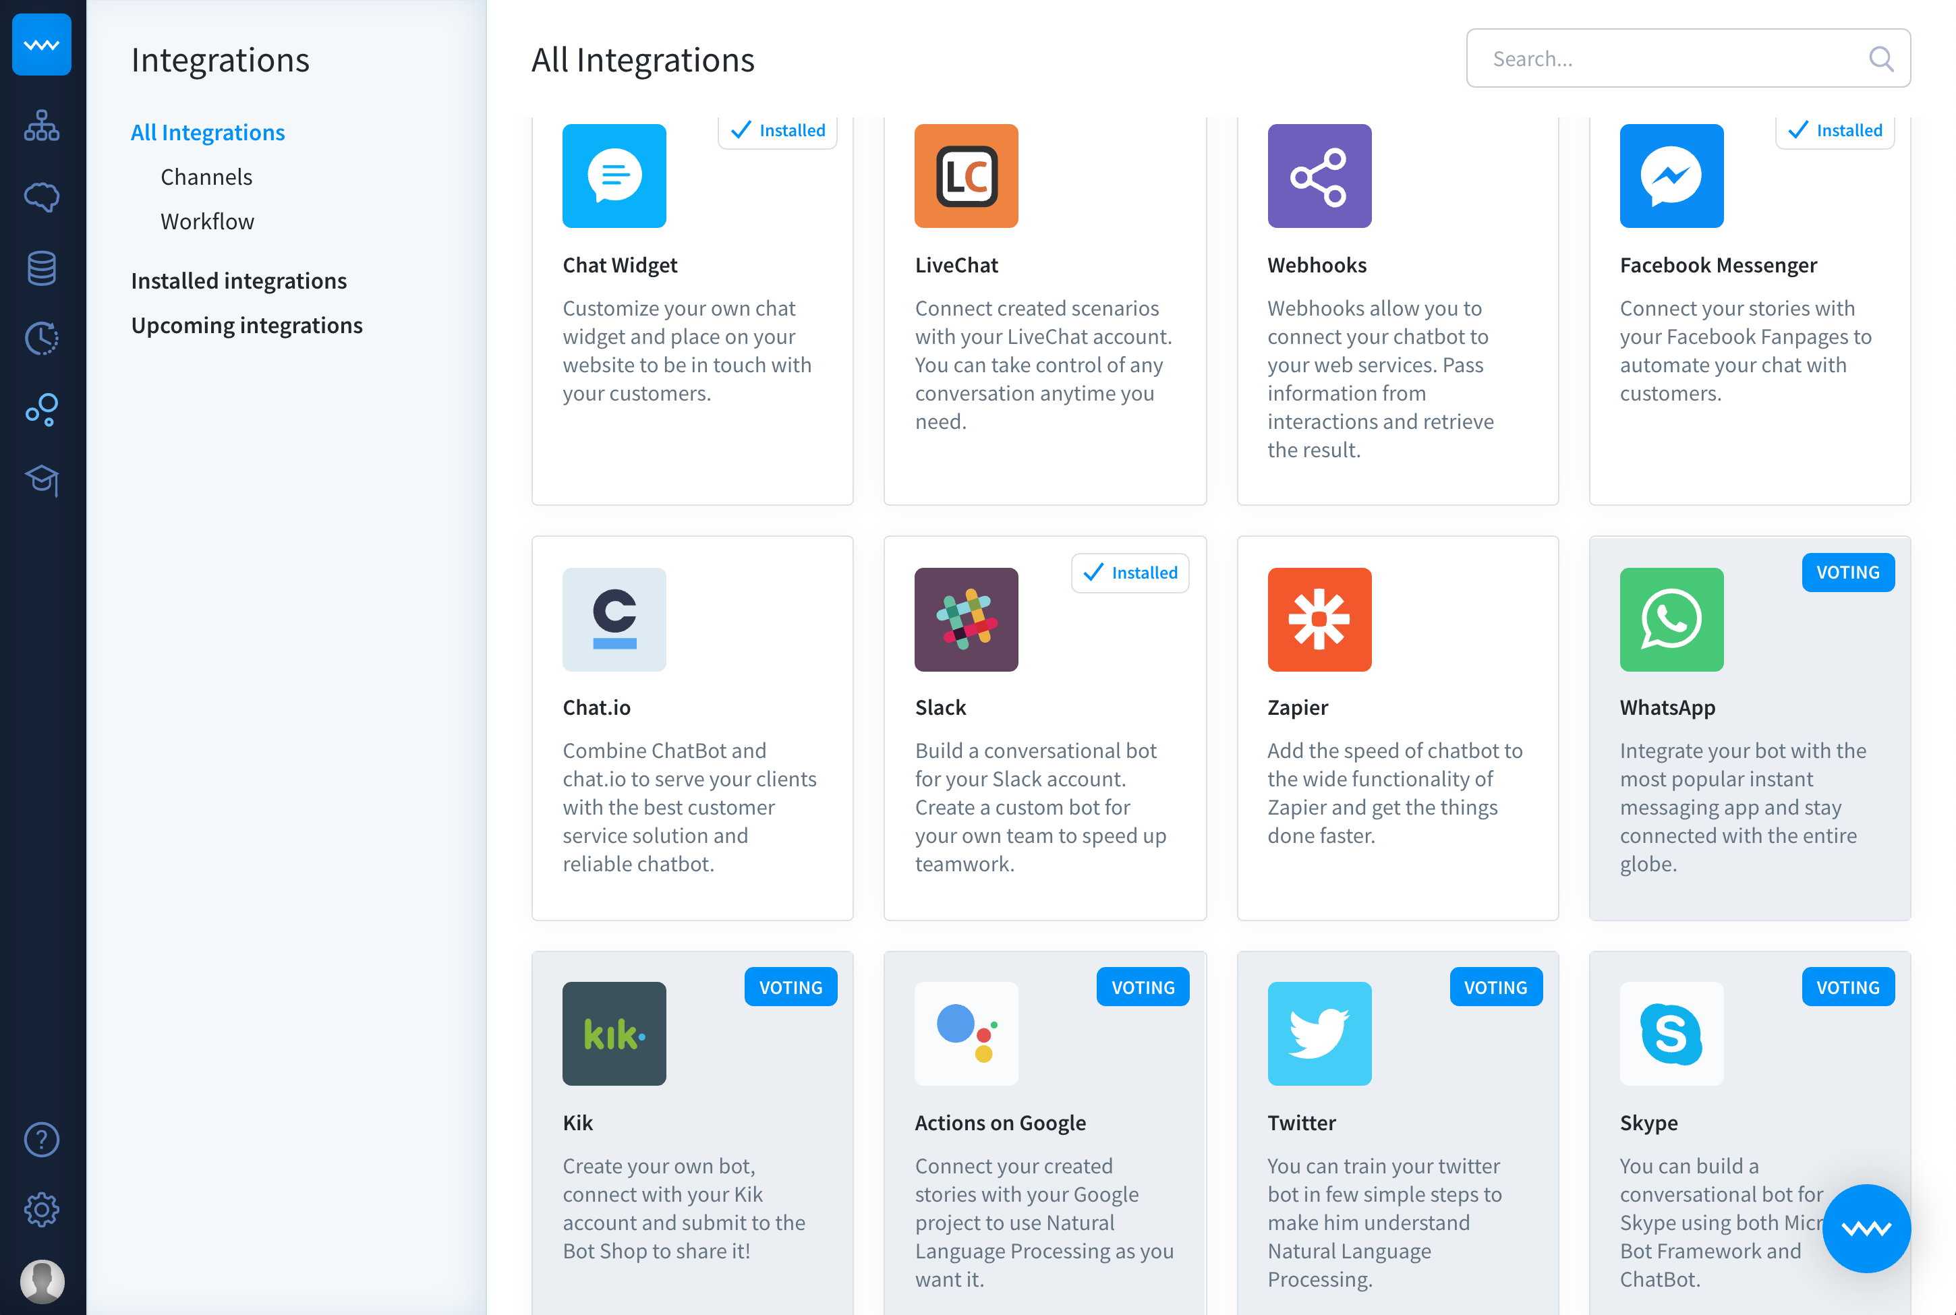The width and height of the screenshot is (1956, 1315).
Task: Click the Zapier asterisk icon
Action: click(1319, 620)
